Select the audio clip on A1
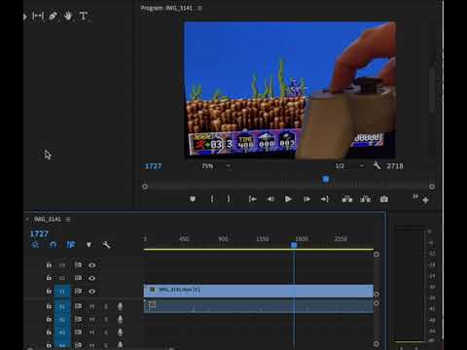Screen dimensions: 467x350 259,306
